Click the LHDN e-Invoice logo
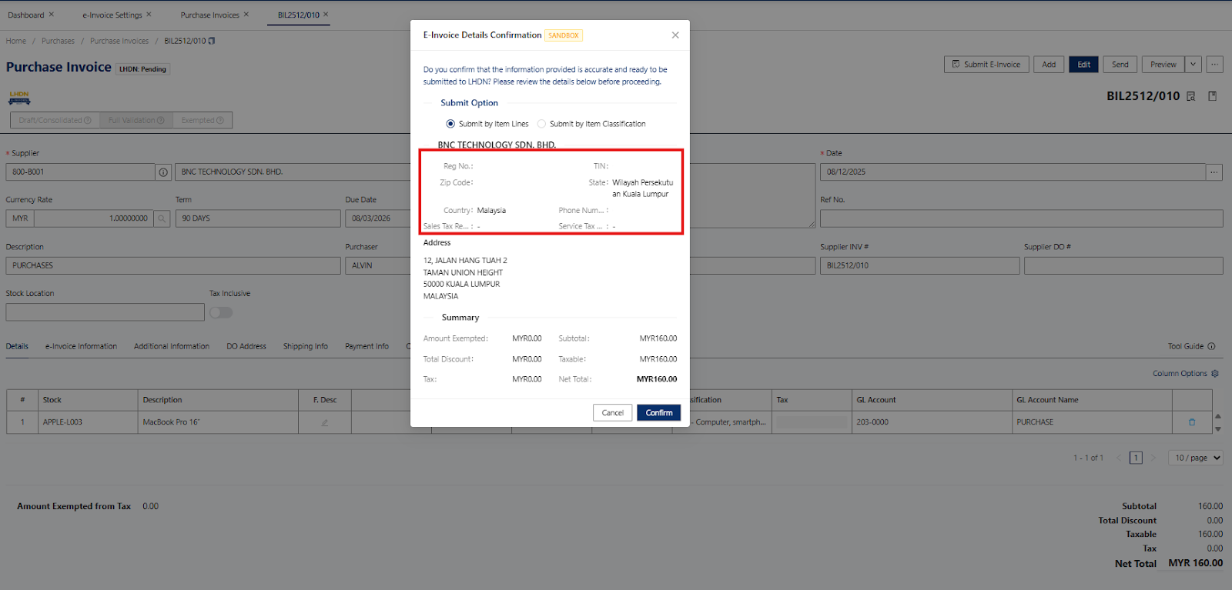Image resolution: width=1232 pixels, height=590 pixels. coord(19,98)
